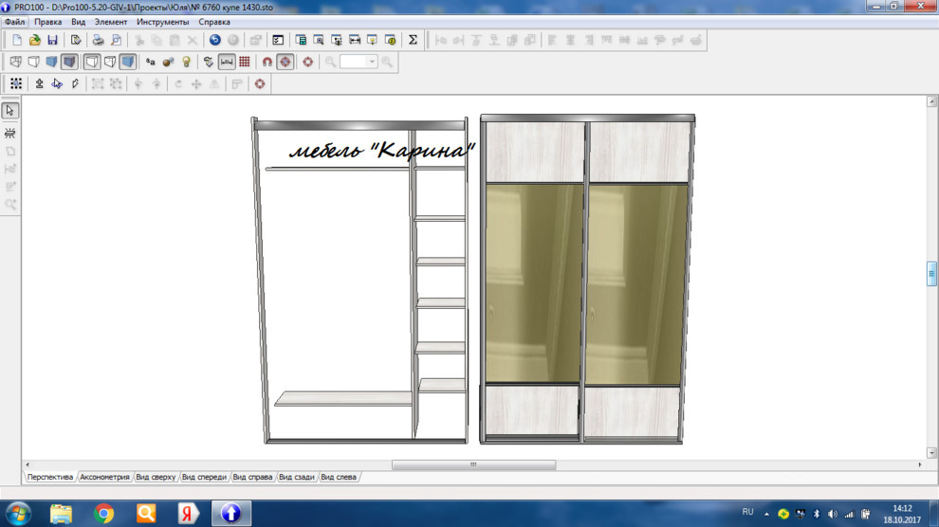This screenshot has width=939, height=527.
Task: Click the printer icon
Action: (98, 40)
